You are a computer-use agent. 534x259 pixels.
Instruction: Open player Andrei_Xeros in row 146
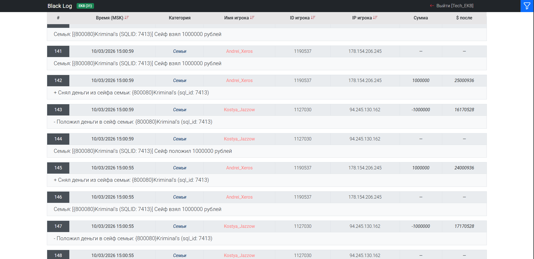click(x=239, y=197)
